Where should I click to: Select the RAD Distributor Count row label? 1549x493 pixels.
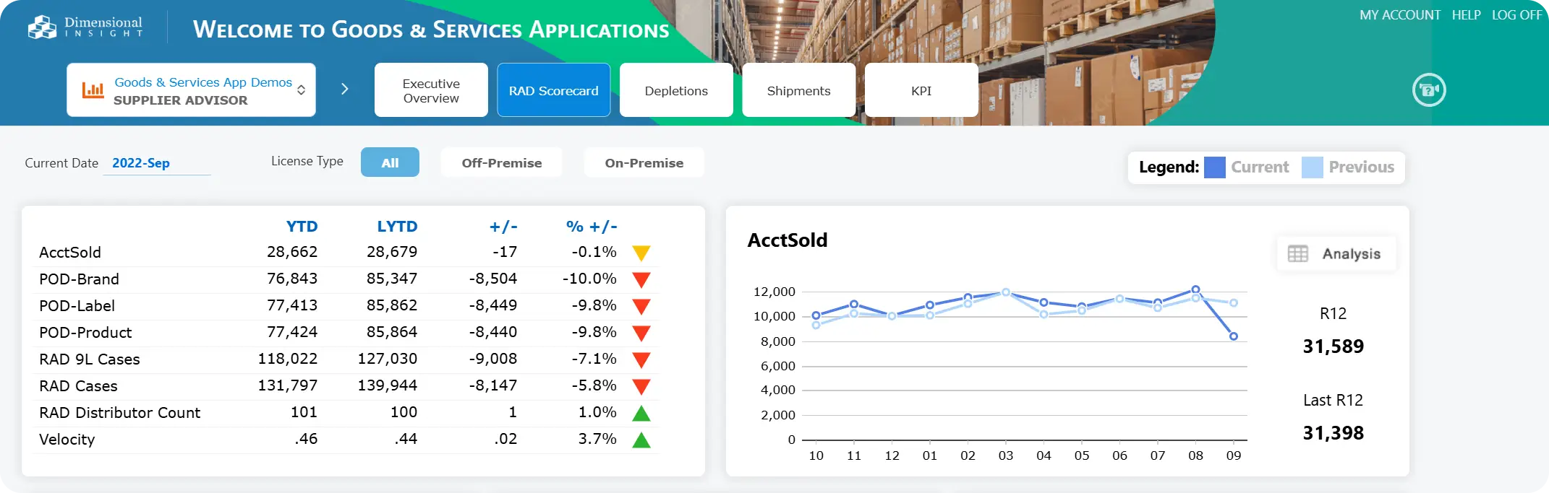119,413
